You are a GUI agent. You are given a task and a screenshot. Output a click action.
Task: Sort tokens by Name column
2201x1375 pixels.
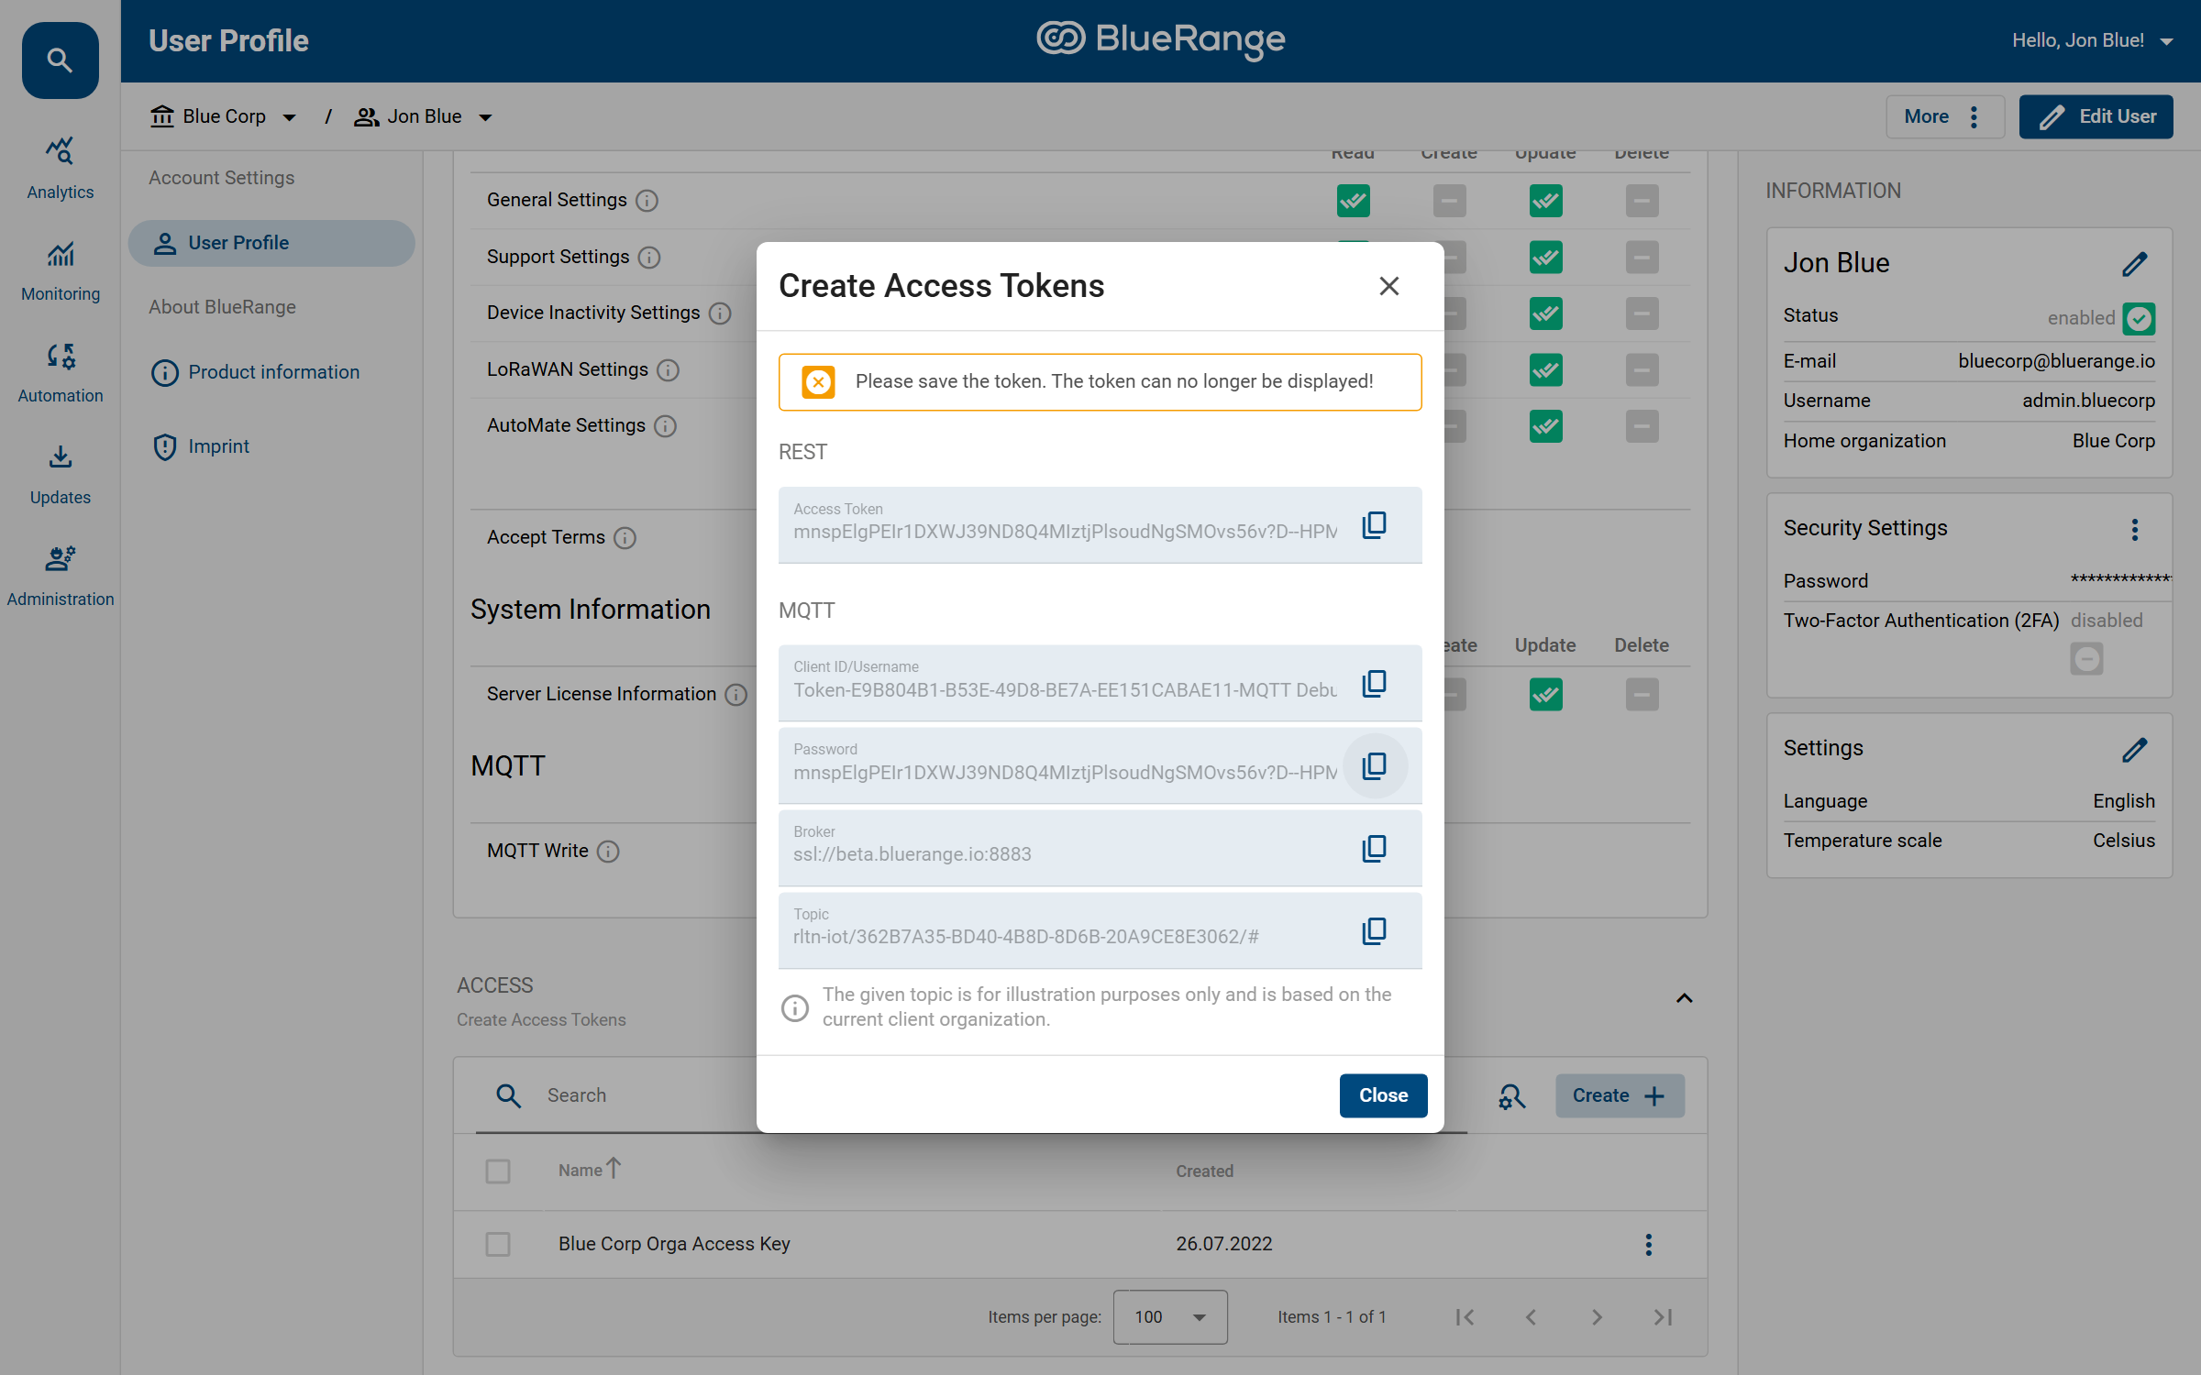tap(590, 1171)
